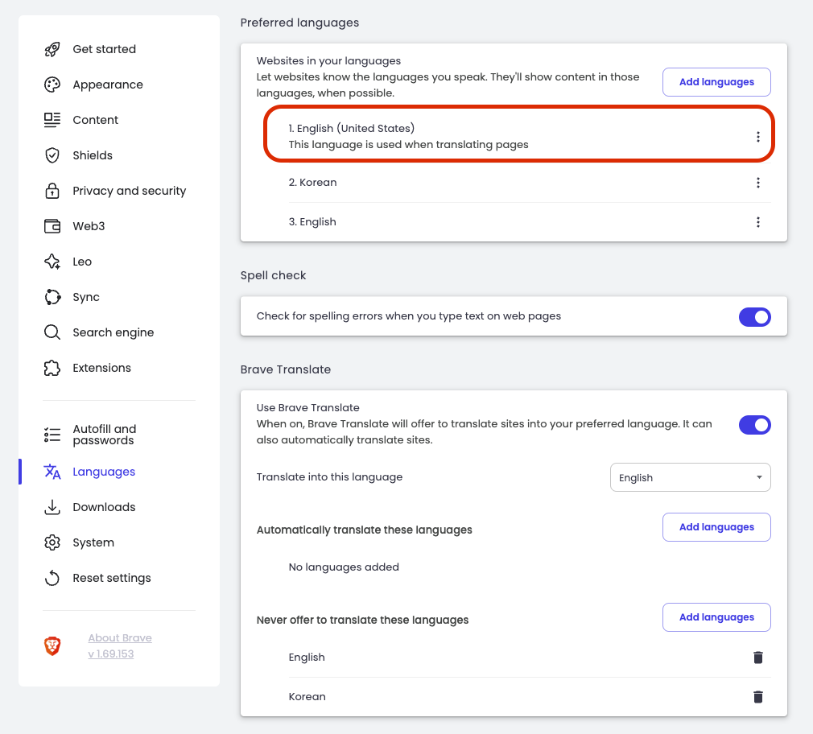Click the Reset settings icon
Viewport: 813px width, 734px height.
point(52,578)
